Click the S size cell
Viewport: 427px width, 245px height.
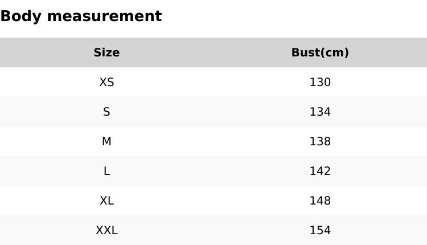(106, 112)
